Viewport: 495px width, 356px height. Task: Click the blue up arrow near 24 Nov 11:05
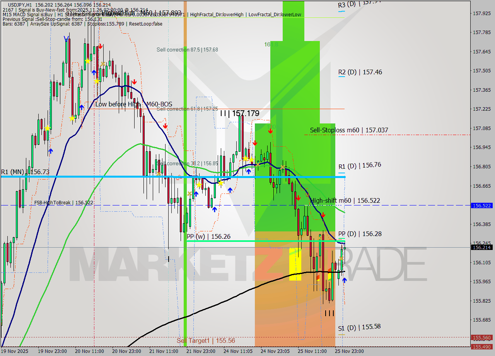(x=249, y=171)
